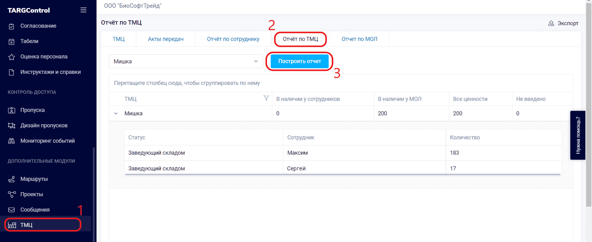Open the Мишка dropdown selector
The height and width of the screenshot is (242, 592).
(186, 61)
